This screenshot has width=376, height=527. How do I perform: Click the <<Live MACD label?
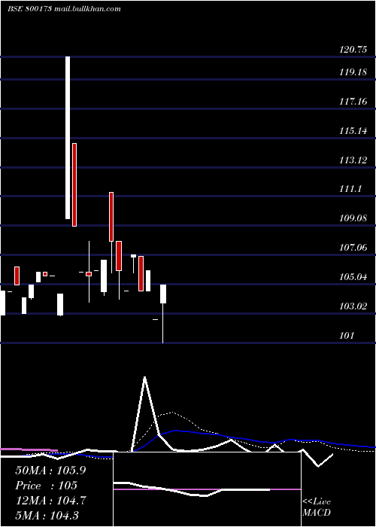[x=317, y=507]
